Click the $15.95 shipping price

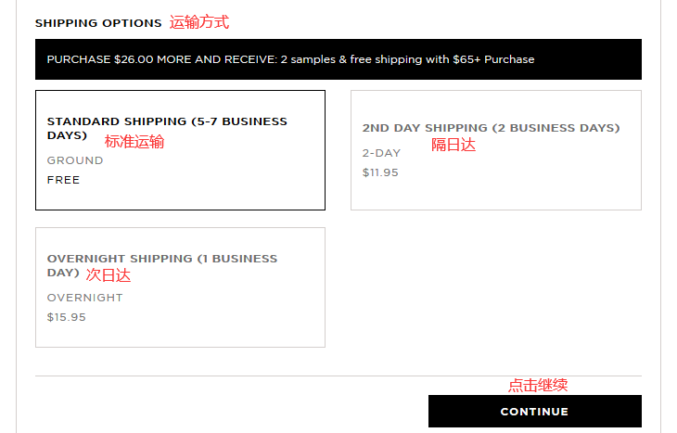(x=66, y=317)
